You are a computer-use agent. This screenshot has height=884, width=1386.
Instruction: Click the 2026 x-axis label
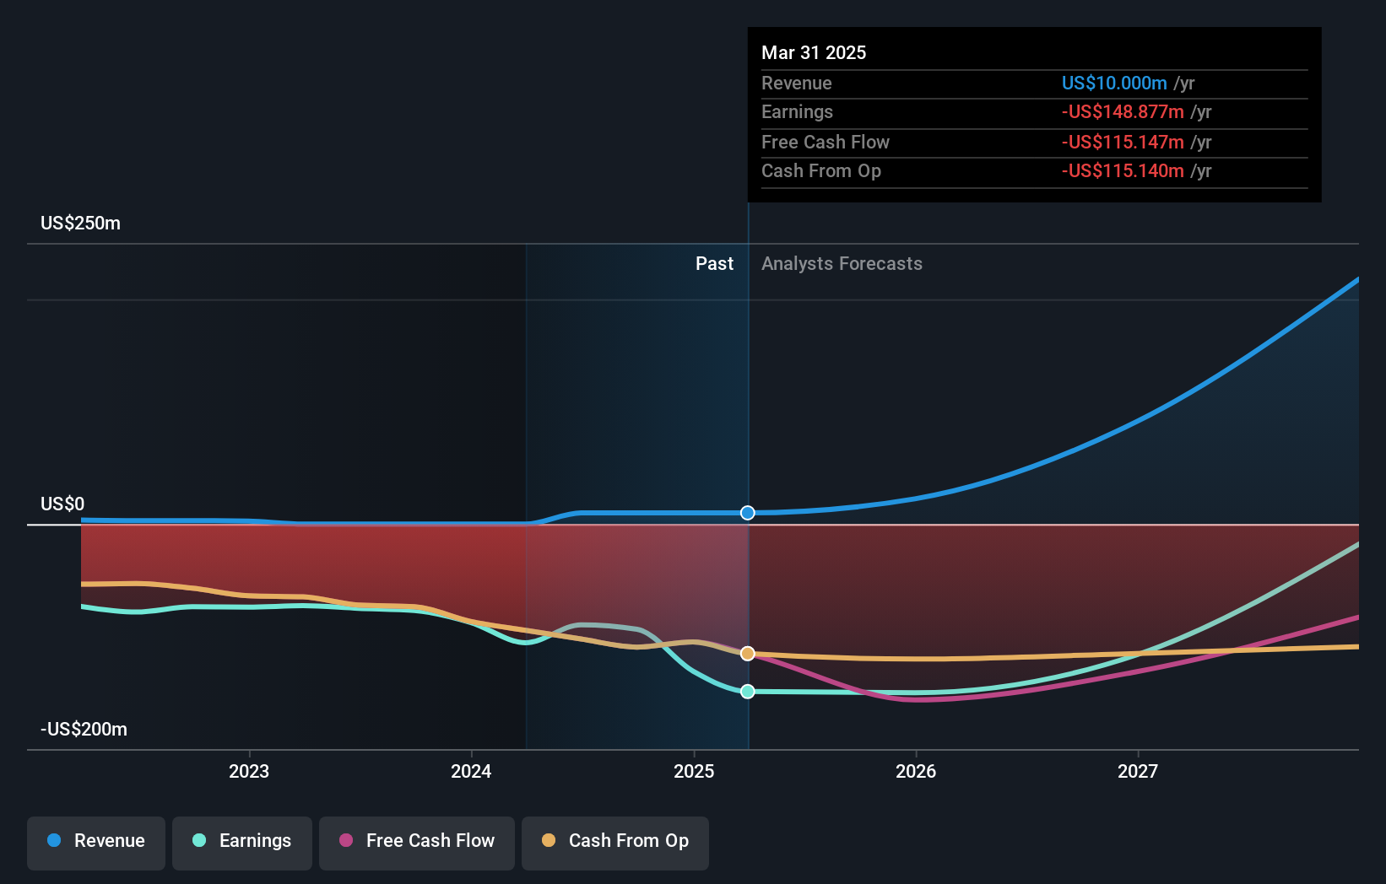916,771
